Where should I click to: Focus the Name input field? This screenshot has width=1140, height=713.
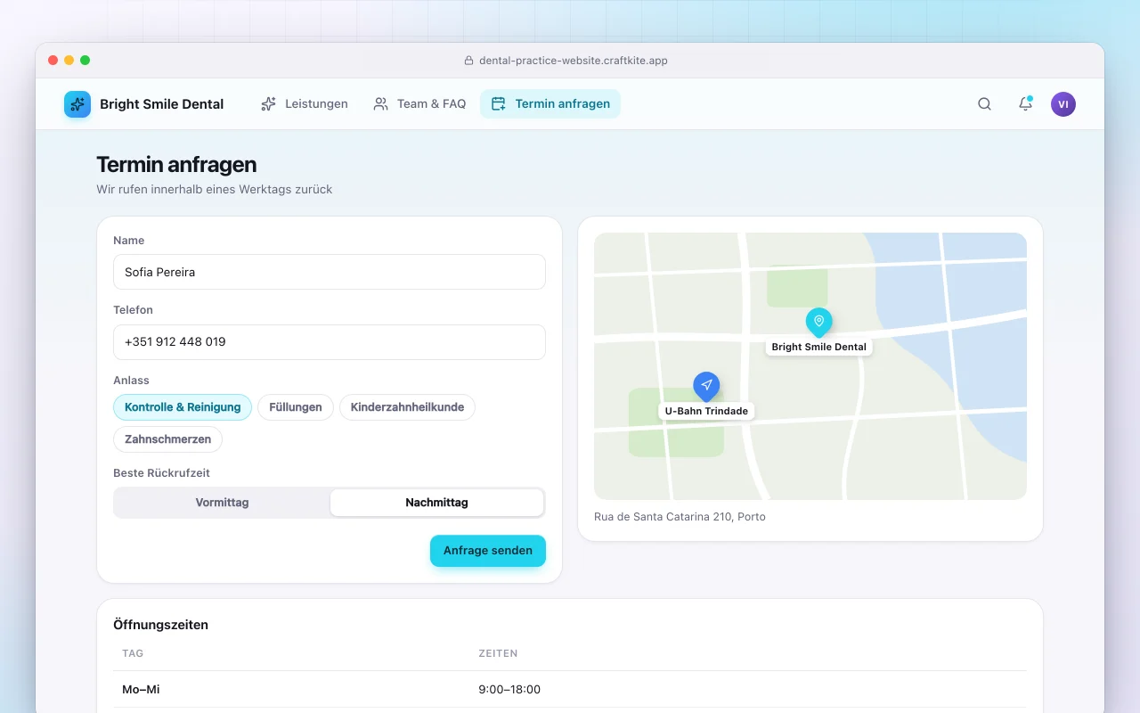click(x=330, y=272)
